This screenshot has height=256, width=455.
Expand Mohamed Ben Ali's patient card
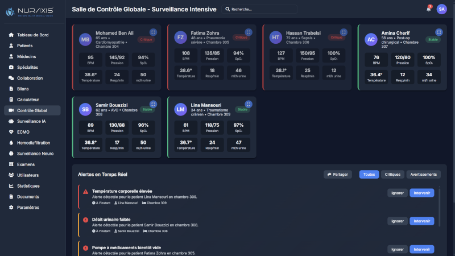click(153, 32)
